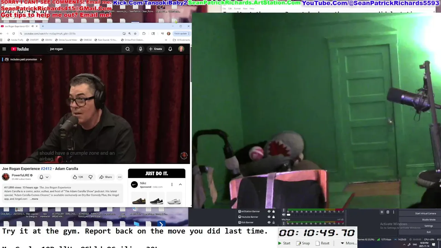Toggle visibility of Youtube Banner source
Image resolution: width=441 pixels, height=248 pixels.
(269, 217)
